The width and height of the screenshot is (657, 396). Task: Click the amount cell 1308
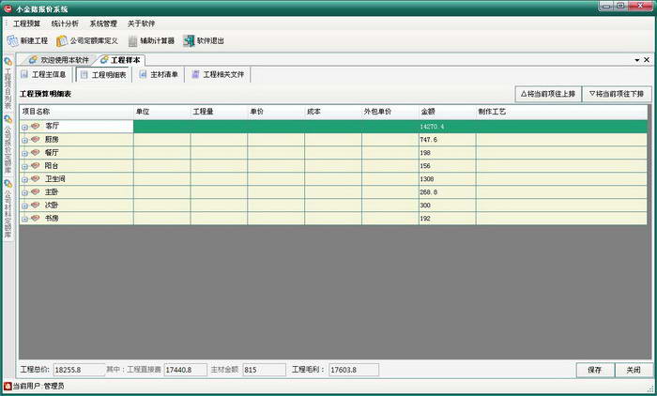(x=447, y=179)
